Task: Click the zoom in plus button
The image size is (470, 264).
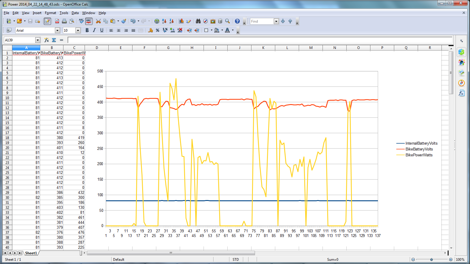Action: click(451, 260)
